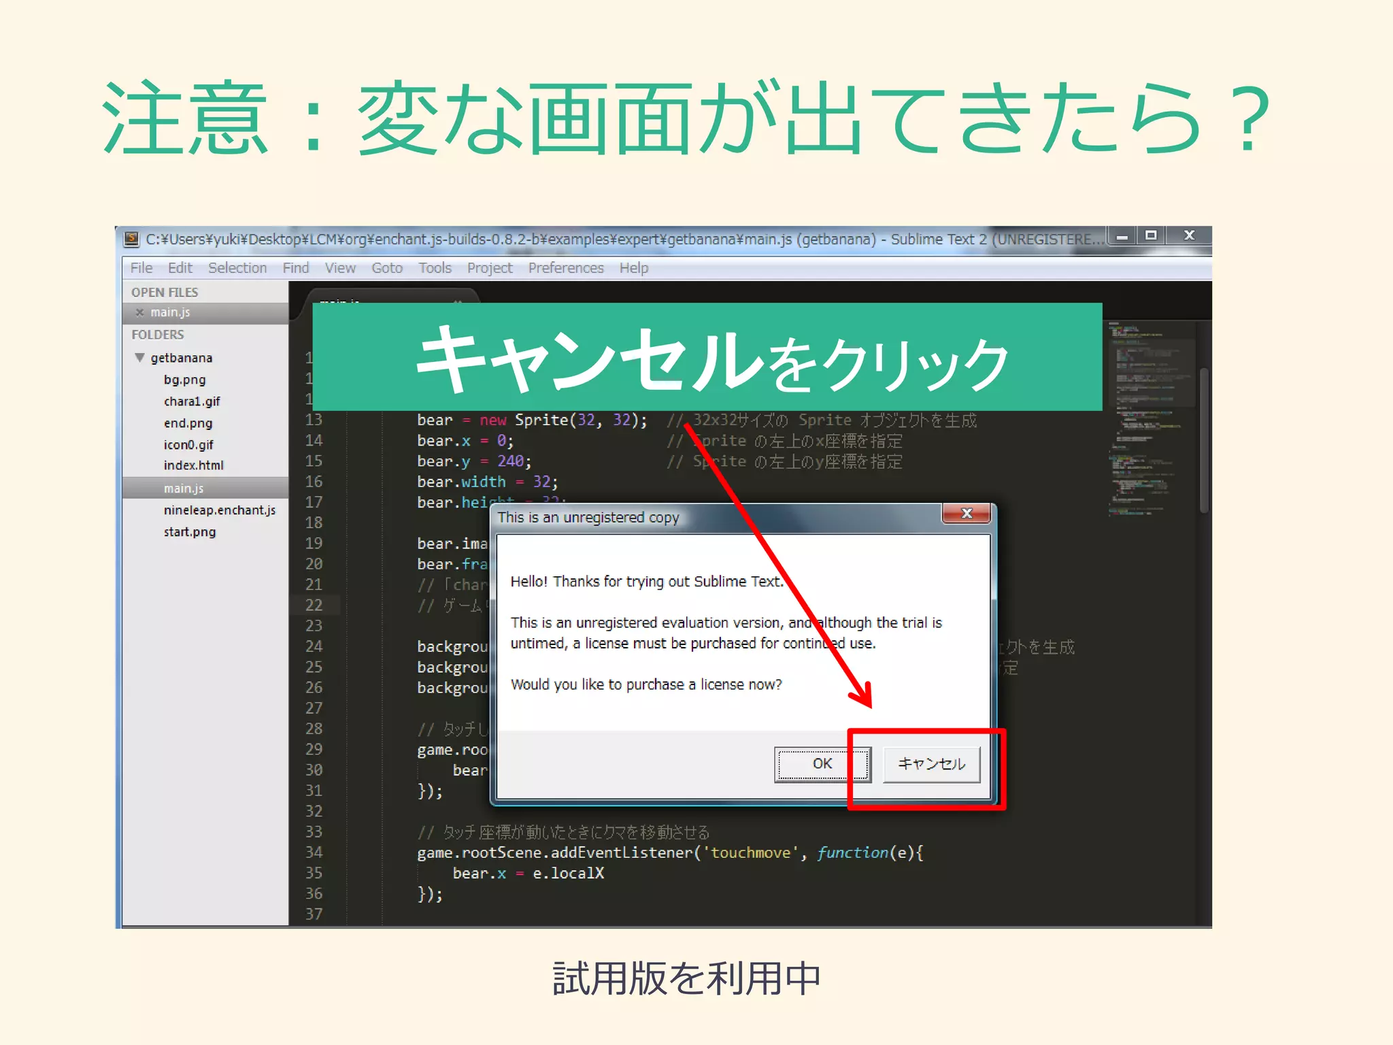Open the File menu

tap(141, 268)
